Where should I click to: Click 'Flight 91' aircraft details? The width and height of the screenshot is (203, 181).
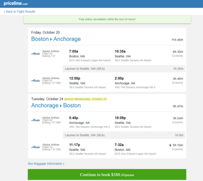(51, 82)
